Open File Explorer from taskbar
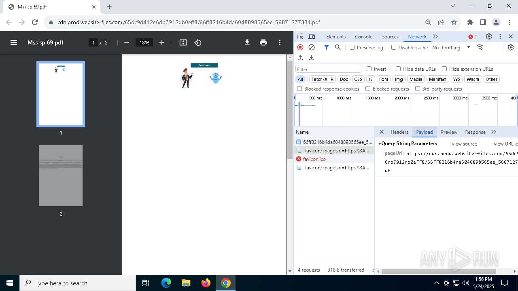This screenshot has height=291, width=518. pyautogui.click(x=186, y=283)
